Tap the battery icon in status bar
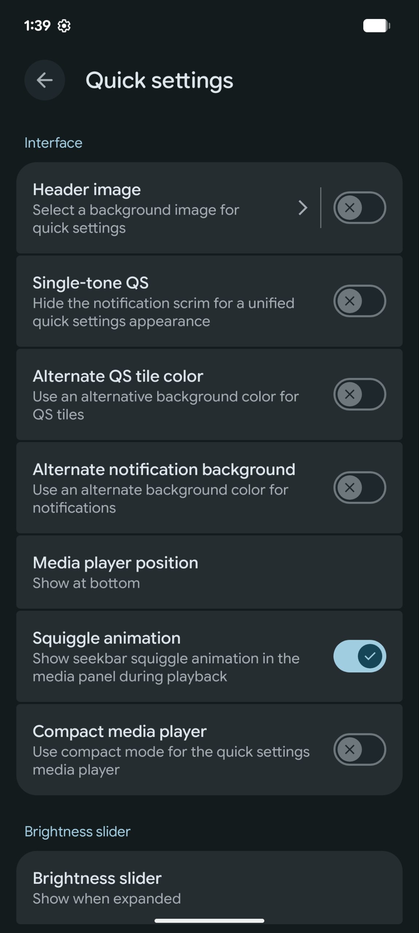 click(377, 26)
